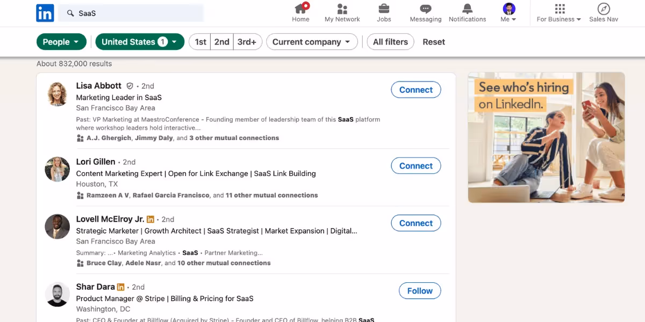Click mutual connections icon under Lisa Abbott
The width and height of the screenshot is (645, 322).
click(x=80, y=138)
